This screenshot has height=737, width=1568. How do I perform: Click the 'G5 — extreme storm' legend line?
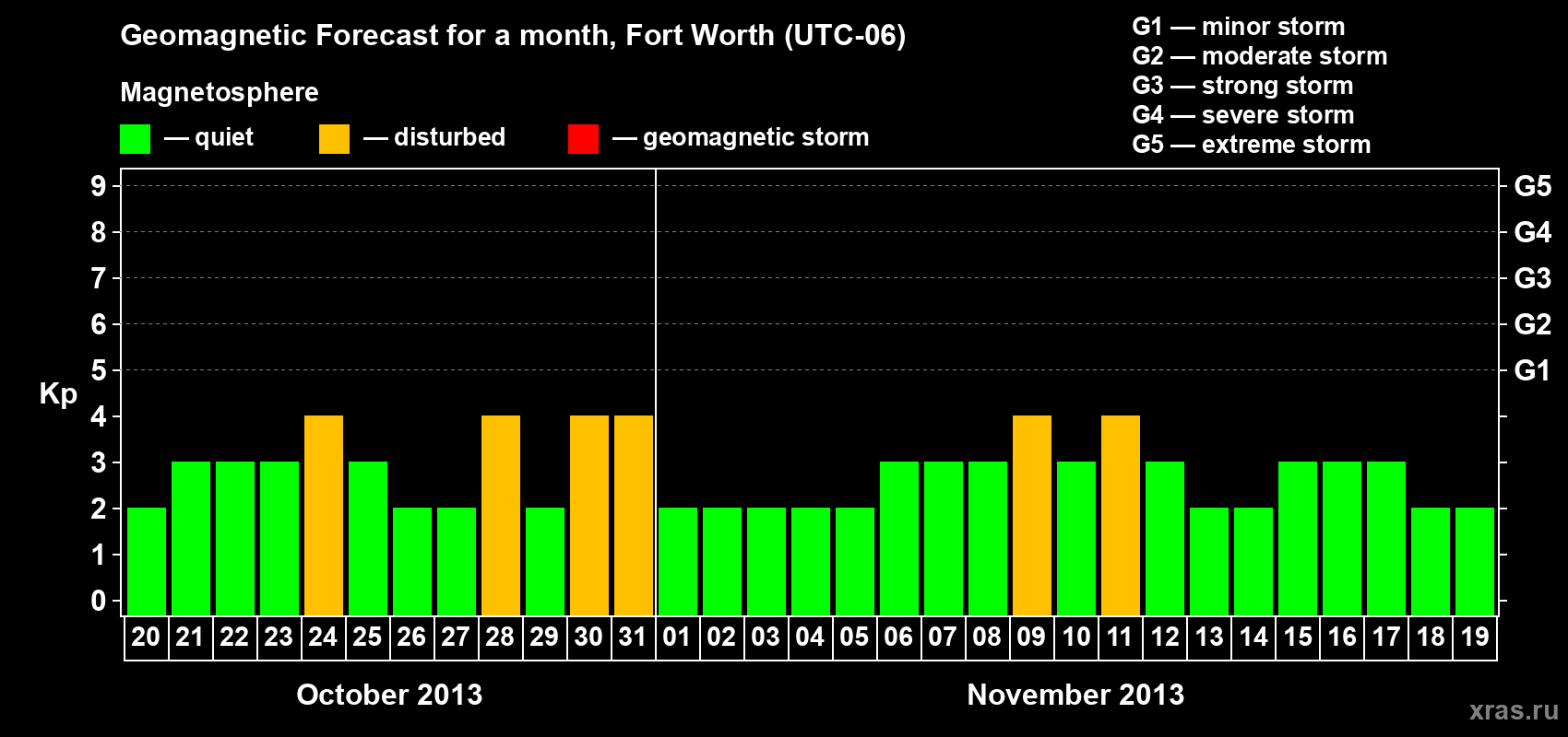coord(1252,145)
